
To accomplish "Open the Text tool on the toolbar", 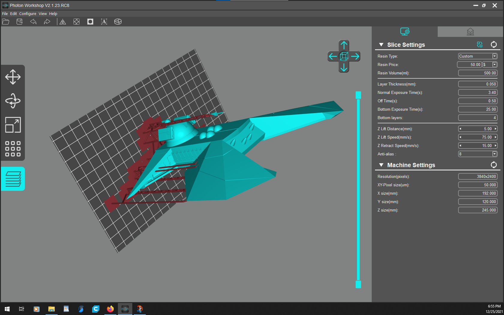I will (104, 21).
